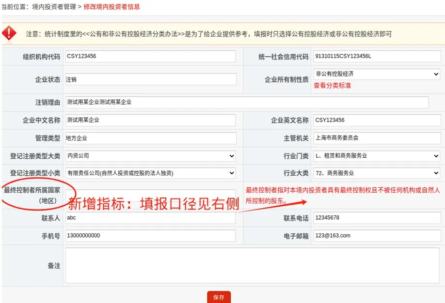445x303 pixels.
Task: Expand the 行业大类 dropdown
Action: [376, 173]
